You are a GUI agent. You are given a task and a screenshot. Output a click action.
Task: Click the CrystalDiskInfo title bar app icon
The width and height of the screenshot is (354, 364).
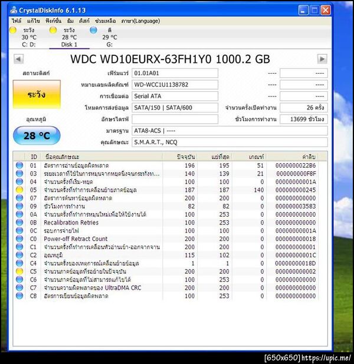coord(14,10)
